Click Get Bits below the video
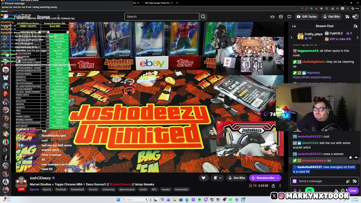Image resolution: width=361 pixels, height=203 pixels. click(x=237, y=178)
